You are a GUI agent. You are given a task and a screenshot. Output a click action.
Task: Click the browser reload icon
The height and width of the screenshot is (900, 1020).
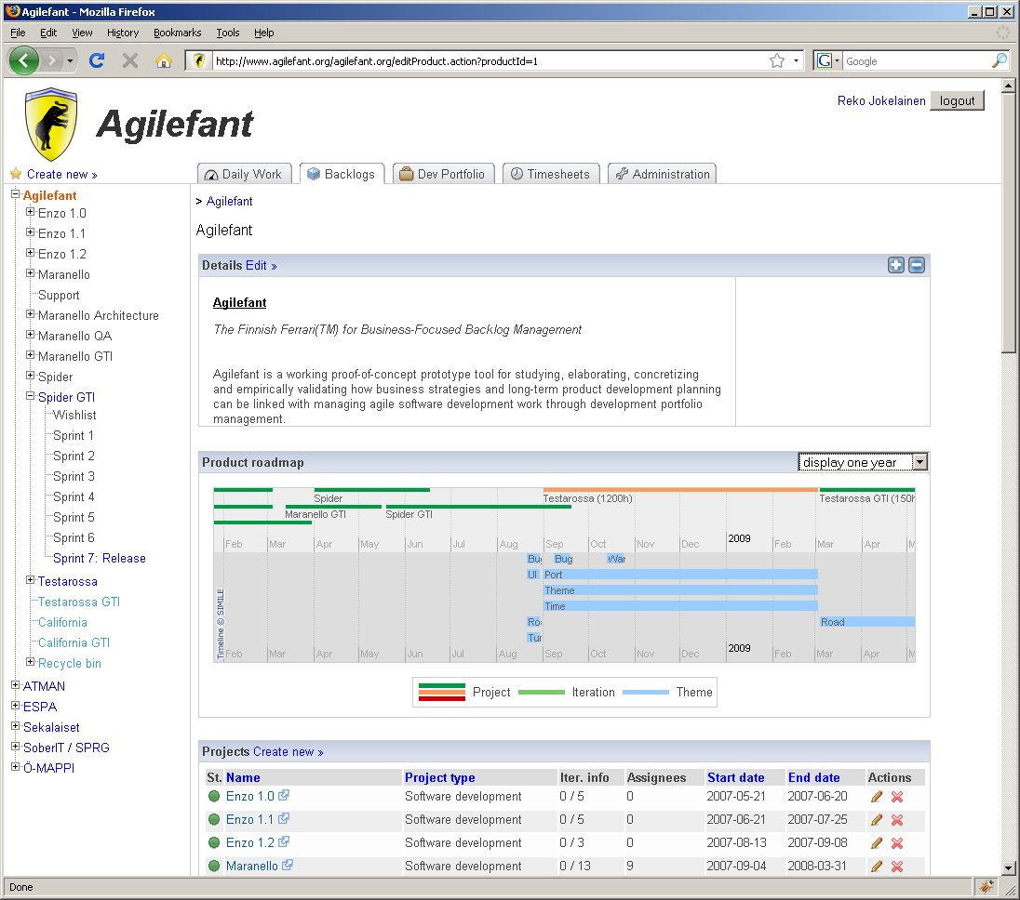click(x=97, y=61)
